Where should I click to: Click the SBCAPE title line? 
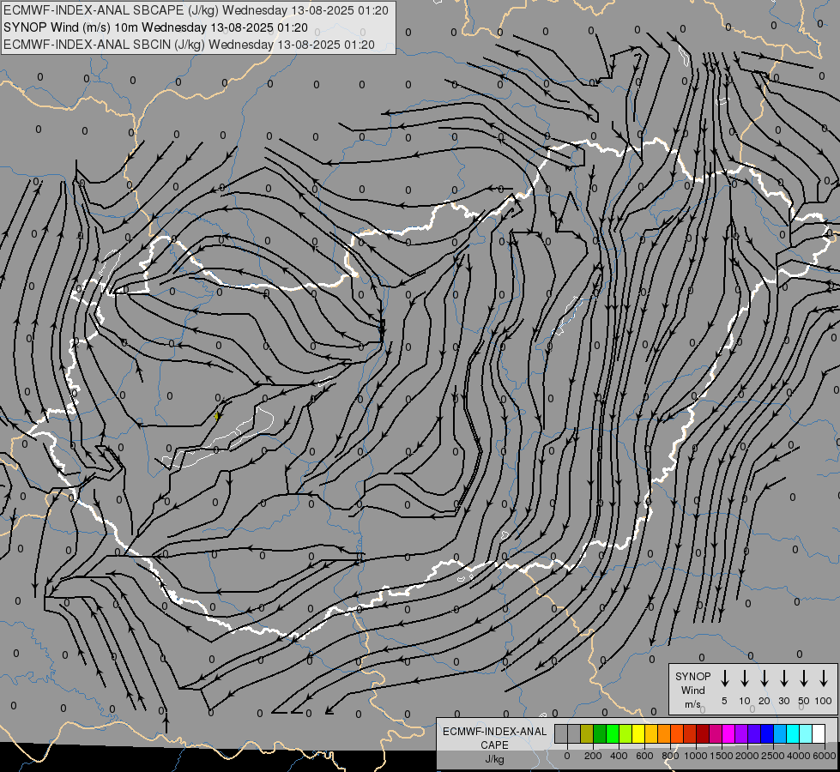click(196, 10)
